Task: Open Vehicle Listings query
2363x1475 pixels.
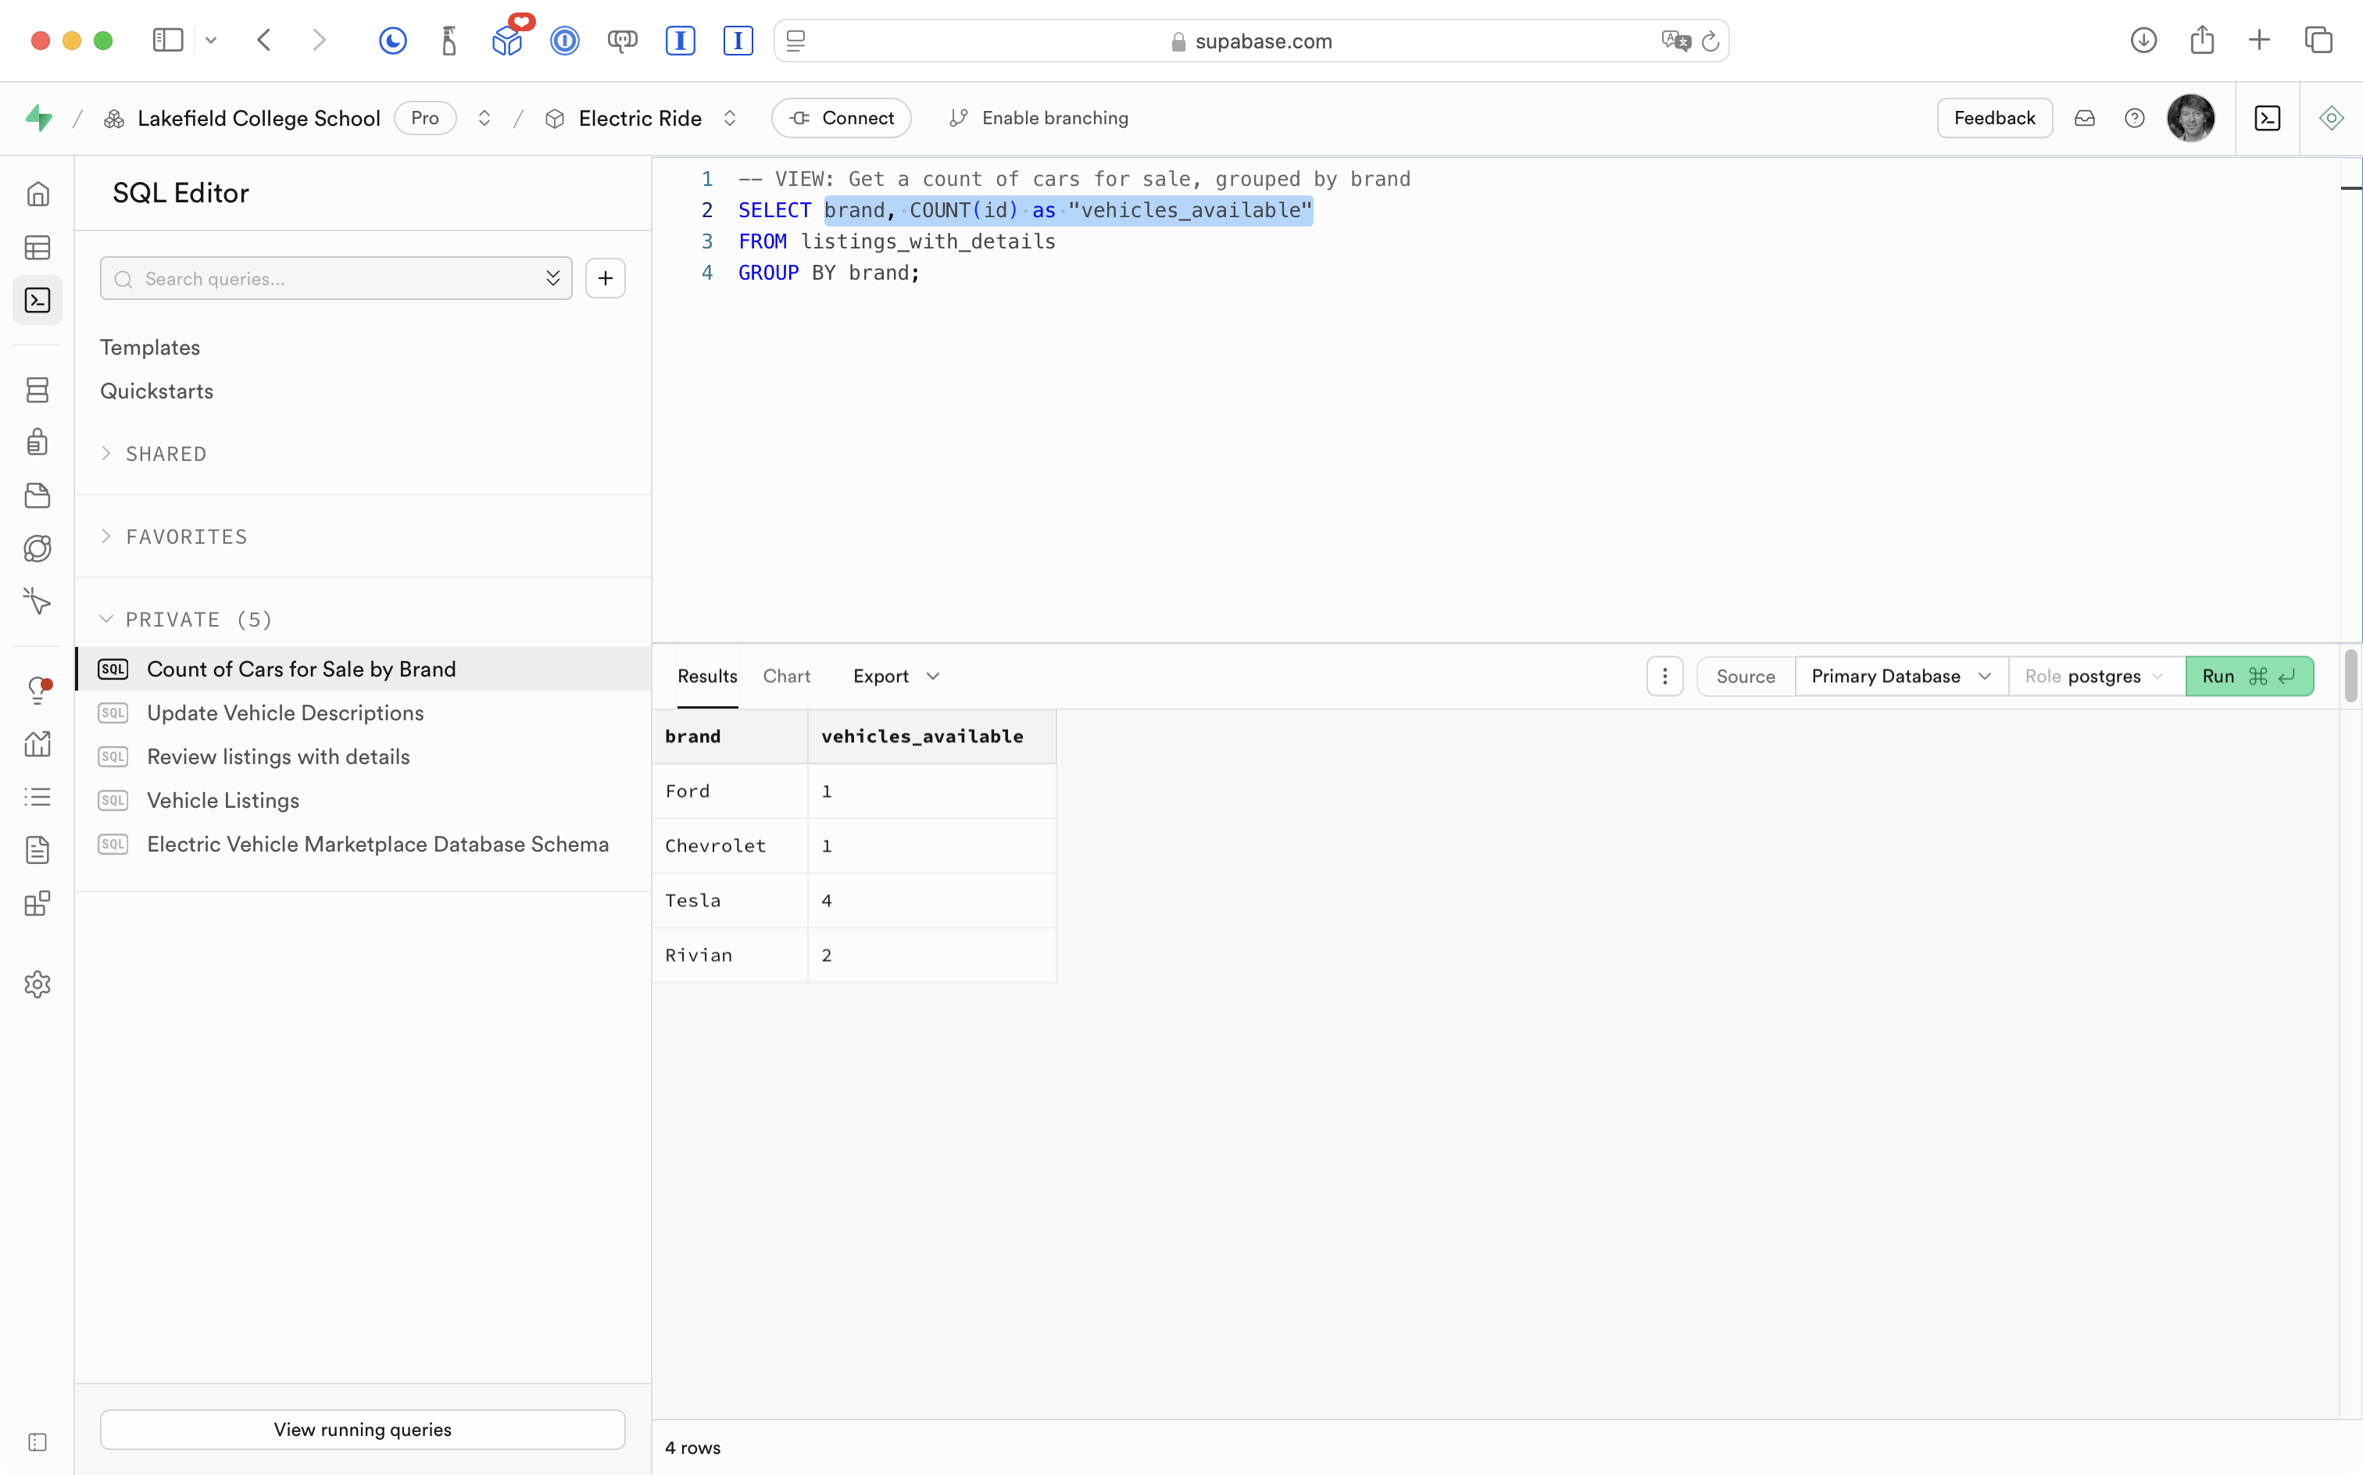Action: point(223,800)
